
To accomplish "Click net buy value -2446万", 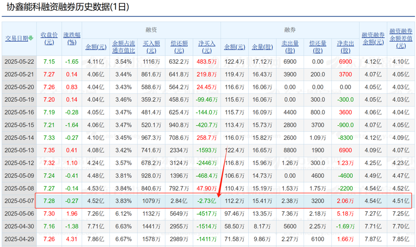I will [x=207, y=163].
